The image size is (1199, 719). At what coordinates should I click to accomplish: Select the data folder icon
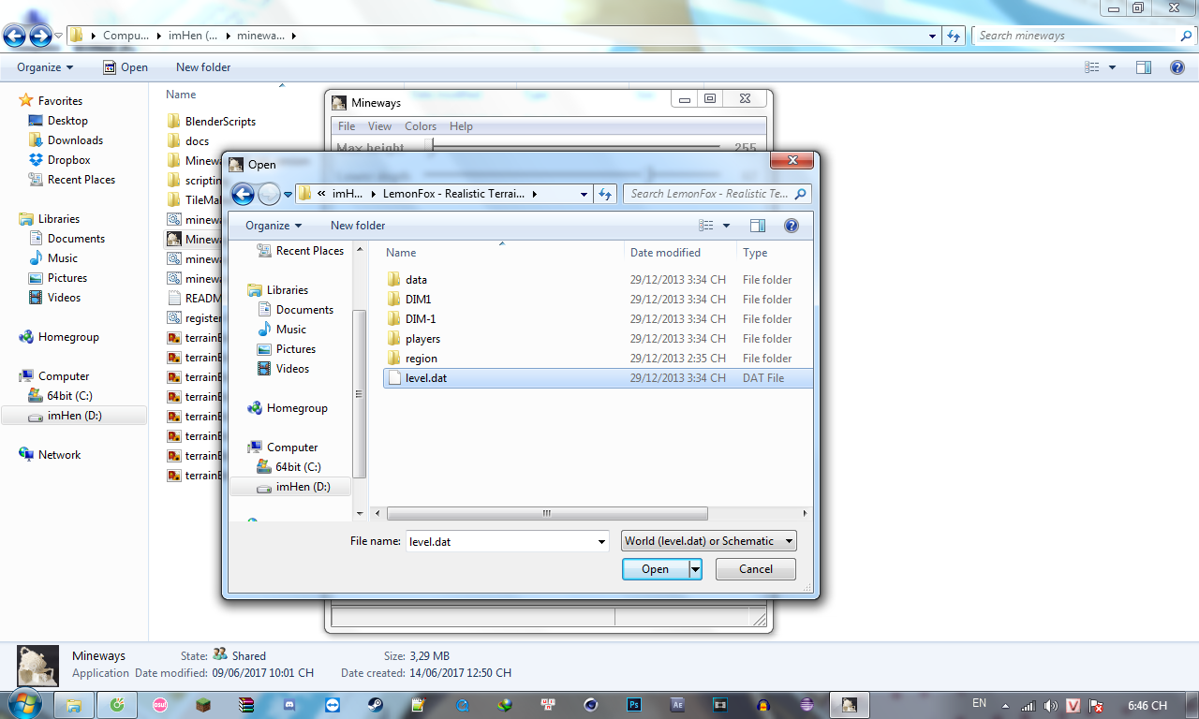(x=393, y=280)
